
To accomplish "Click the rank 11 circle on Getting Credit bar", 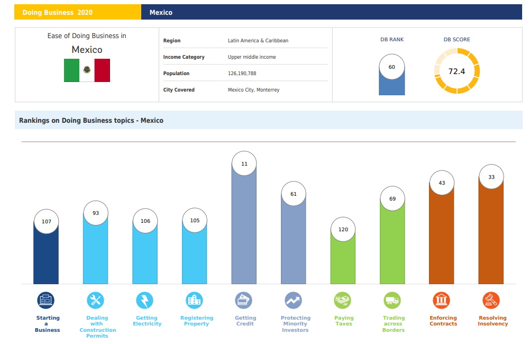I will tap(244, 164).
